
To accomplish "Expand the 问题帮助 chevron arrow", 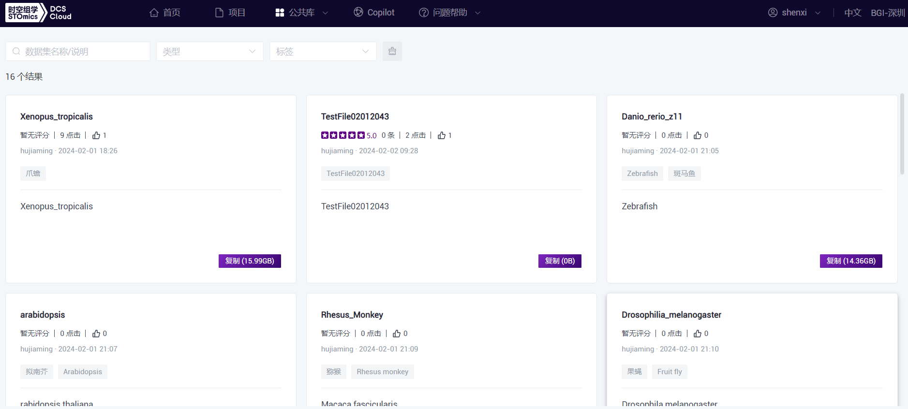I will click(x=477, y=13).
